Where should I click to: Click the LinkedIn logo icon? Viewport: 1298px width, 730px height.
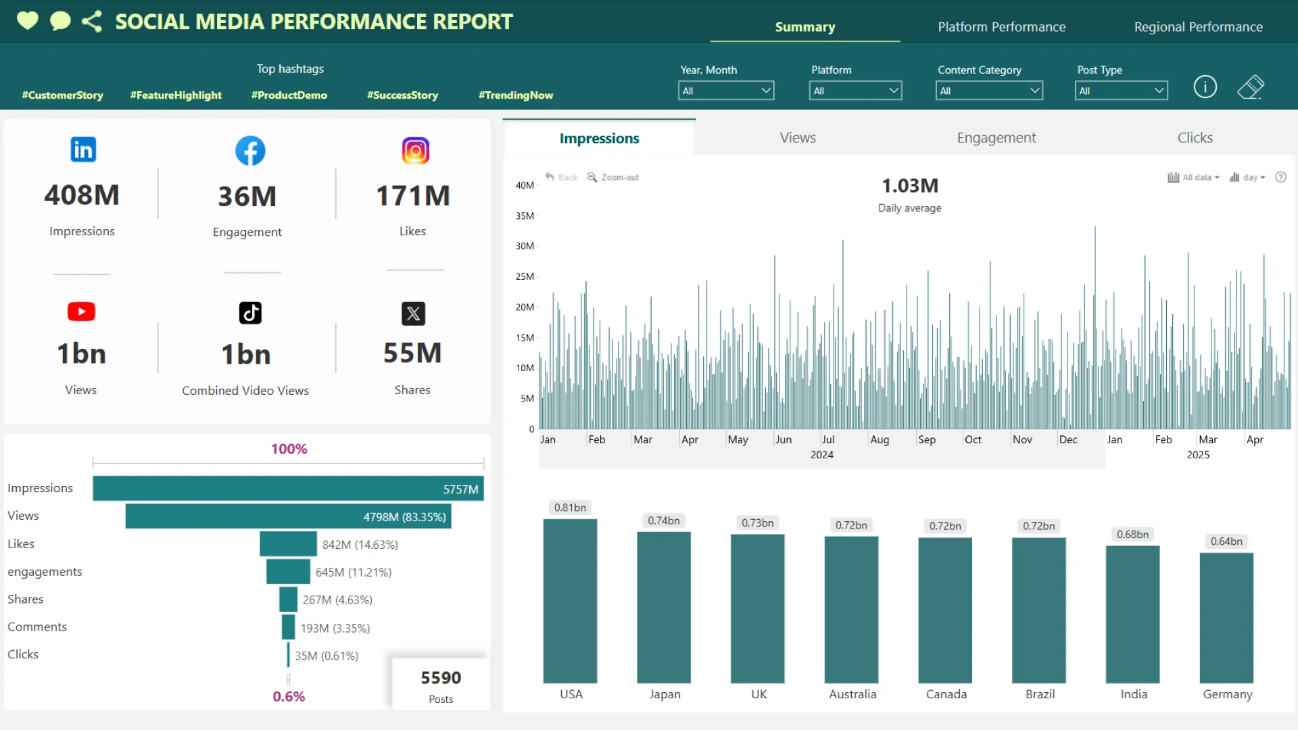tap(83, 149)
